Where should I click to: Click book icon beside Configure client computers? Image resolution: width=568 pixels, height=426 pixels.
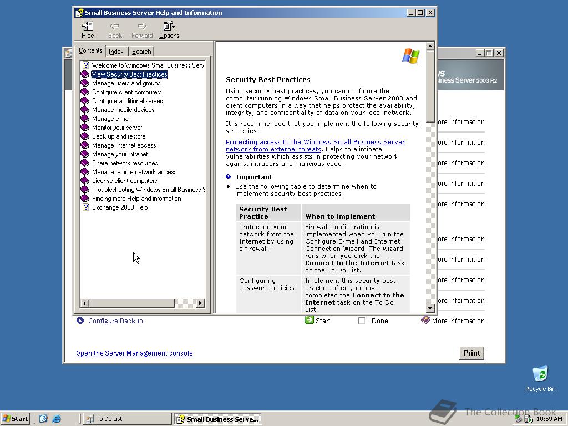(85, 92)
